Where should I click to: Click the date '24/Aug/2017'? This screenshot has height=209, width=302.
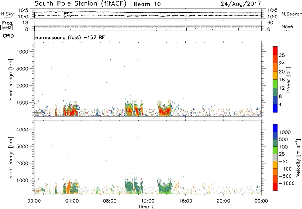tap(241, 3)
